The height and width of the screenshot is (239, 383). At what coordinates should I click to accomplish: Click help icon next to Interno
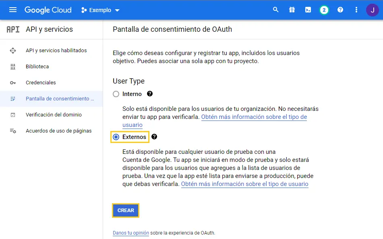point(150,94)
